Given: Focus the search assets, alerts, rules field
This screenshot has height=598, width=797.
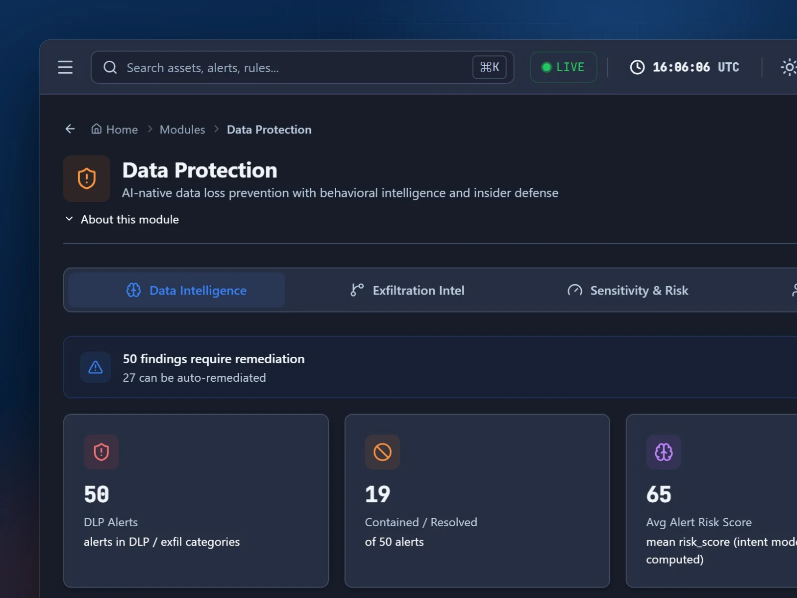Looking at the screenshot, I should point(302,67).
